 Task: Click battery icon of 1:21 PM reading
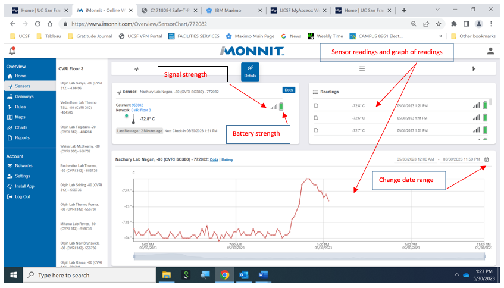tap(485, 105)
